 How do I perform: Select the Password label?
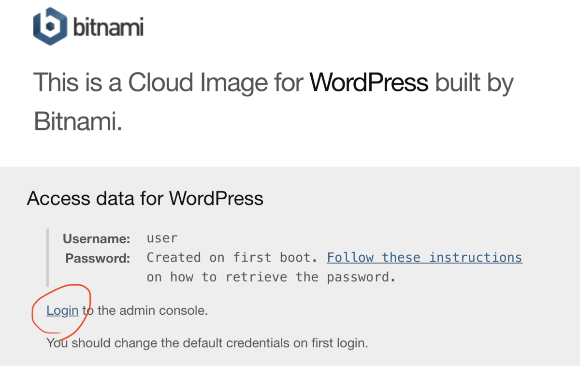click(x=98, y=258)
